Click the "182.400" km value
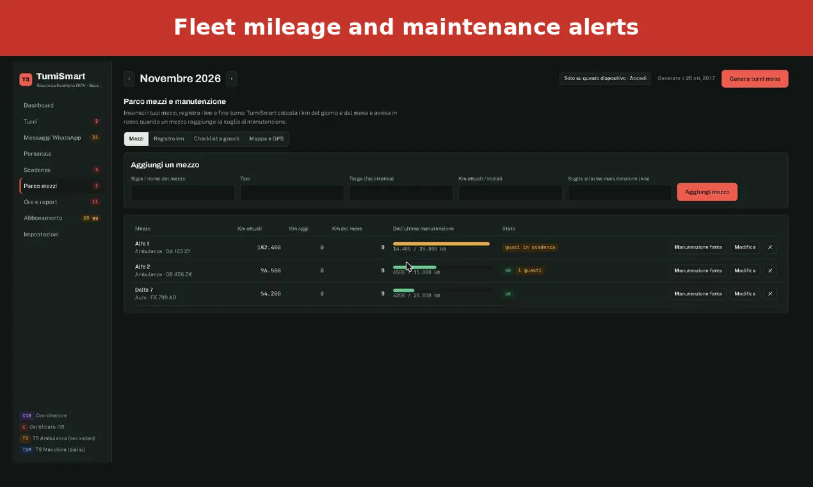Screen dimensions: 813x487 coord(269,247)
